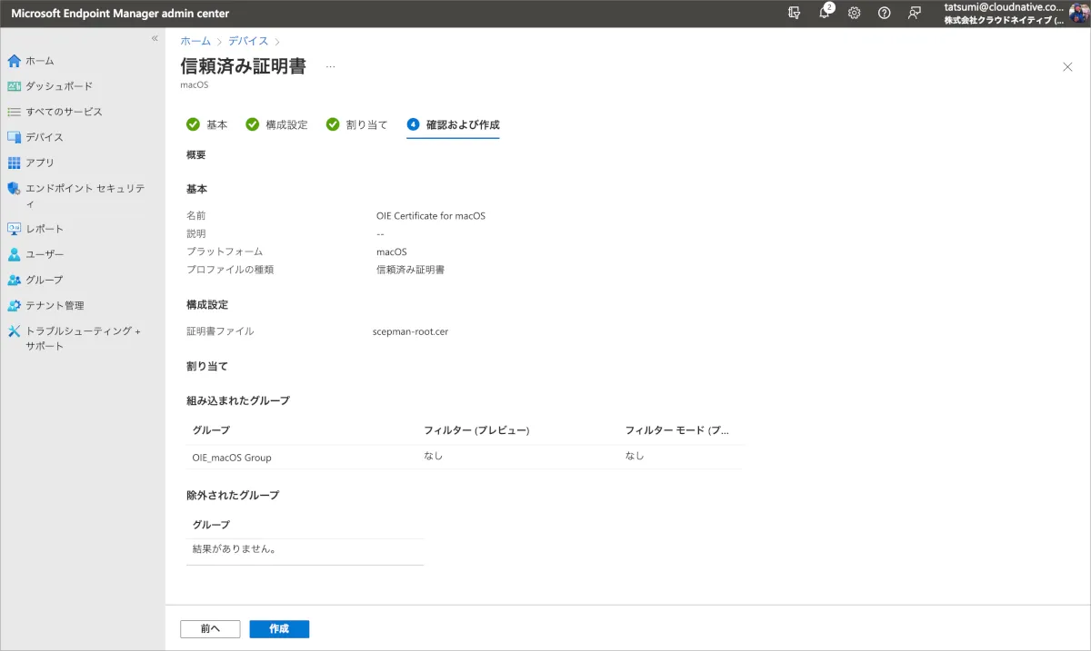Click the help question mark icon

coord(885,13)
